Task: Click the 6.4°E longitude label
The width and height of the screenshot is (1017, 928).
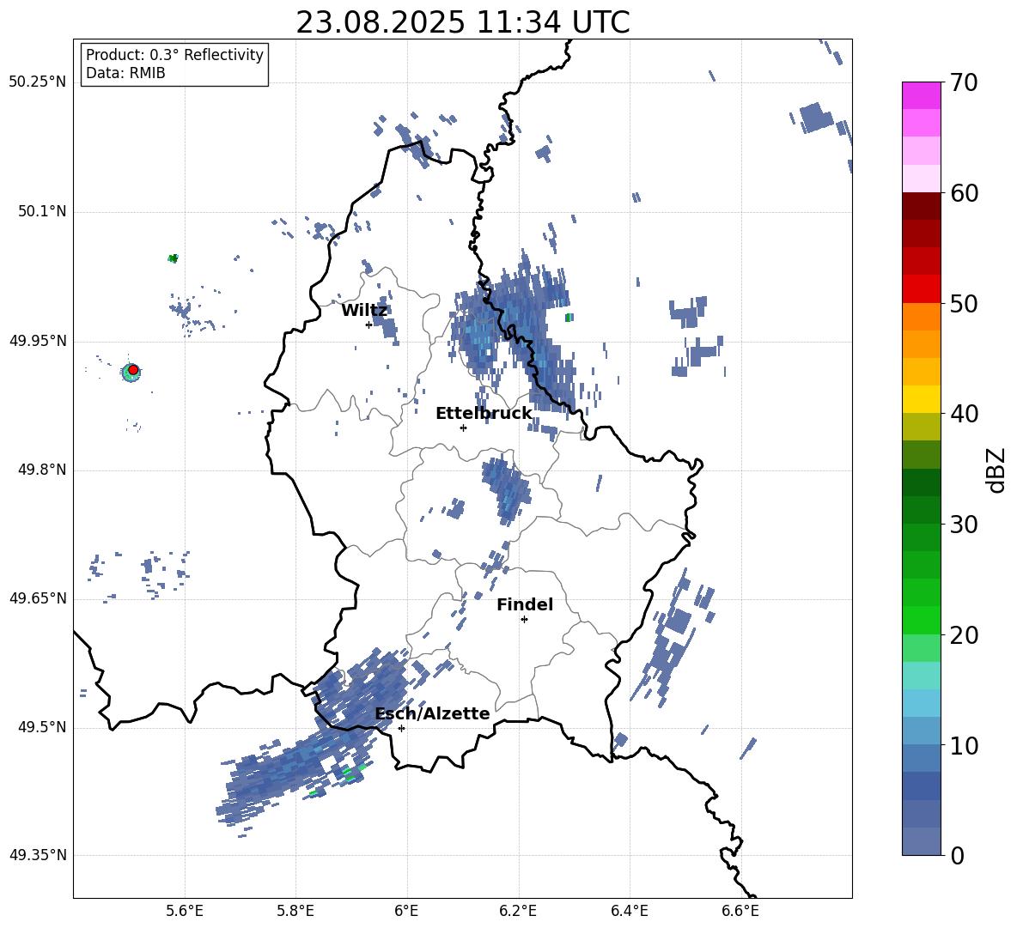Action: click(x=629, y=911)
